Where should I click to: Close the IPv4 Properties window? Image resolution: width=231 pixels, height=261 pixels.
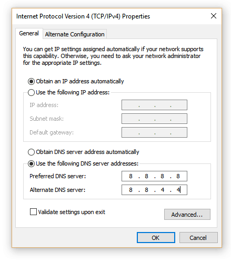[214, 16]
